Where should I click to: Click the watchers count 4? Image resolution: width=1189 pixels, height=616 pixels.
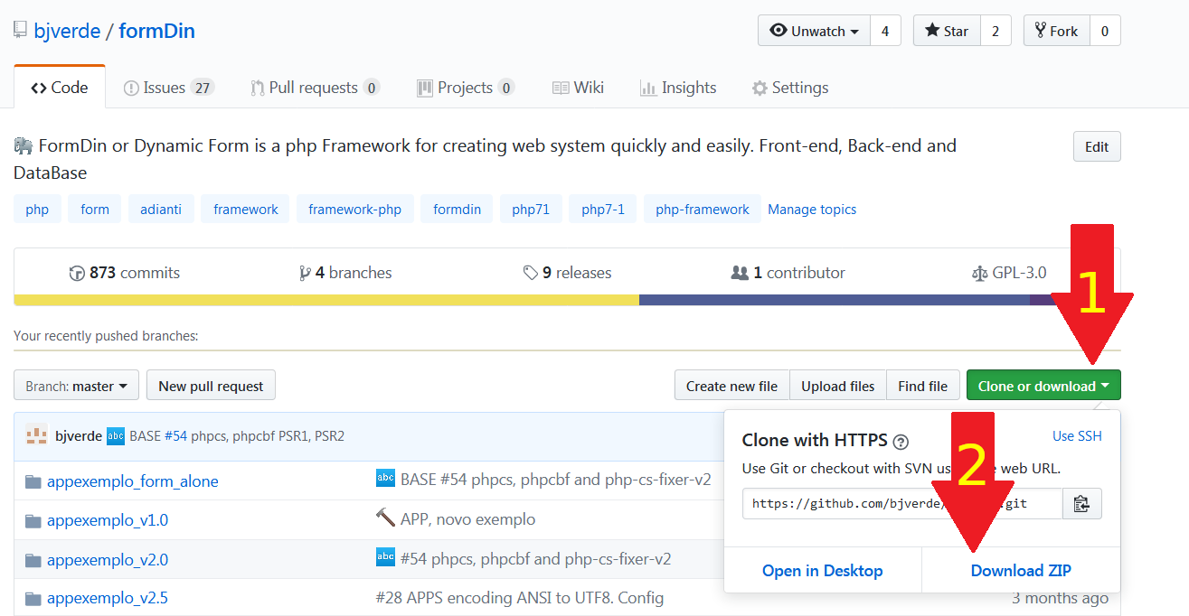pyautogui.click(x=885, y=31)
